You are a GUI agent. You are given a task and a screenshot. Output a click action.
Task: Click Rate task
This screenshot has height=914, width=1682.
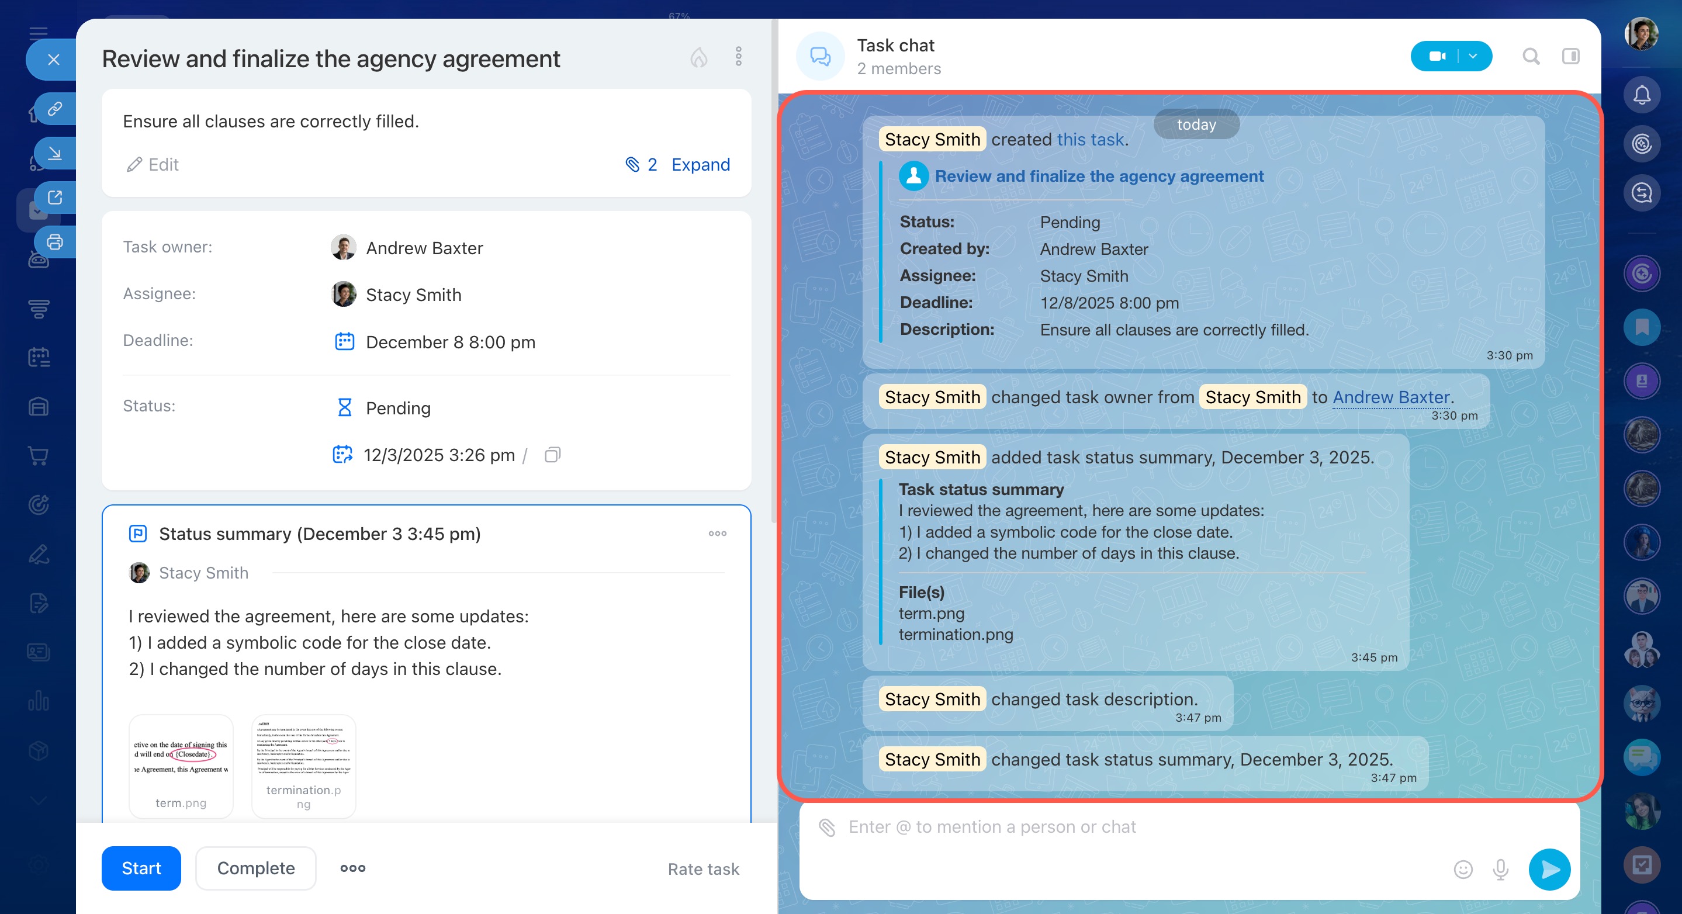(702, 869)
